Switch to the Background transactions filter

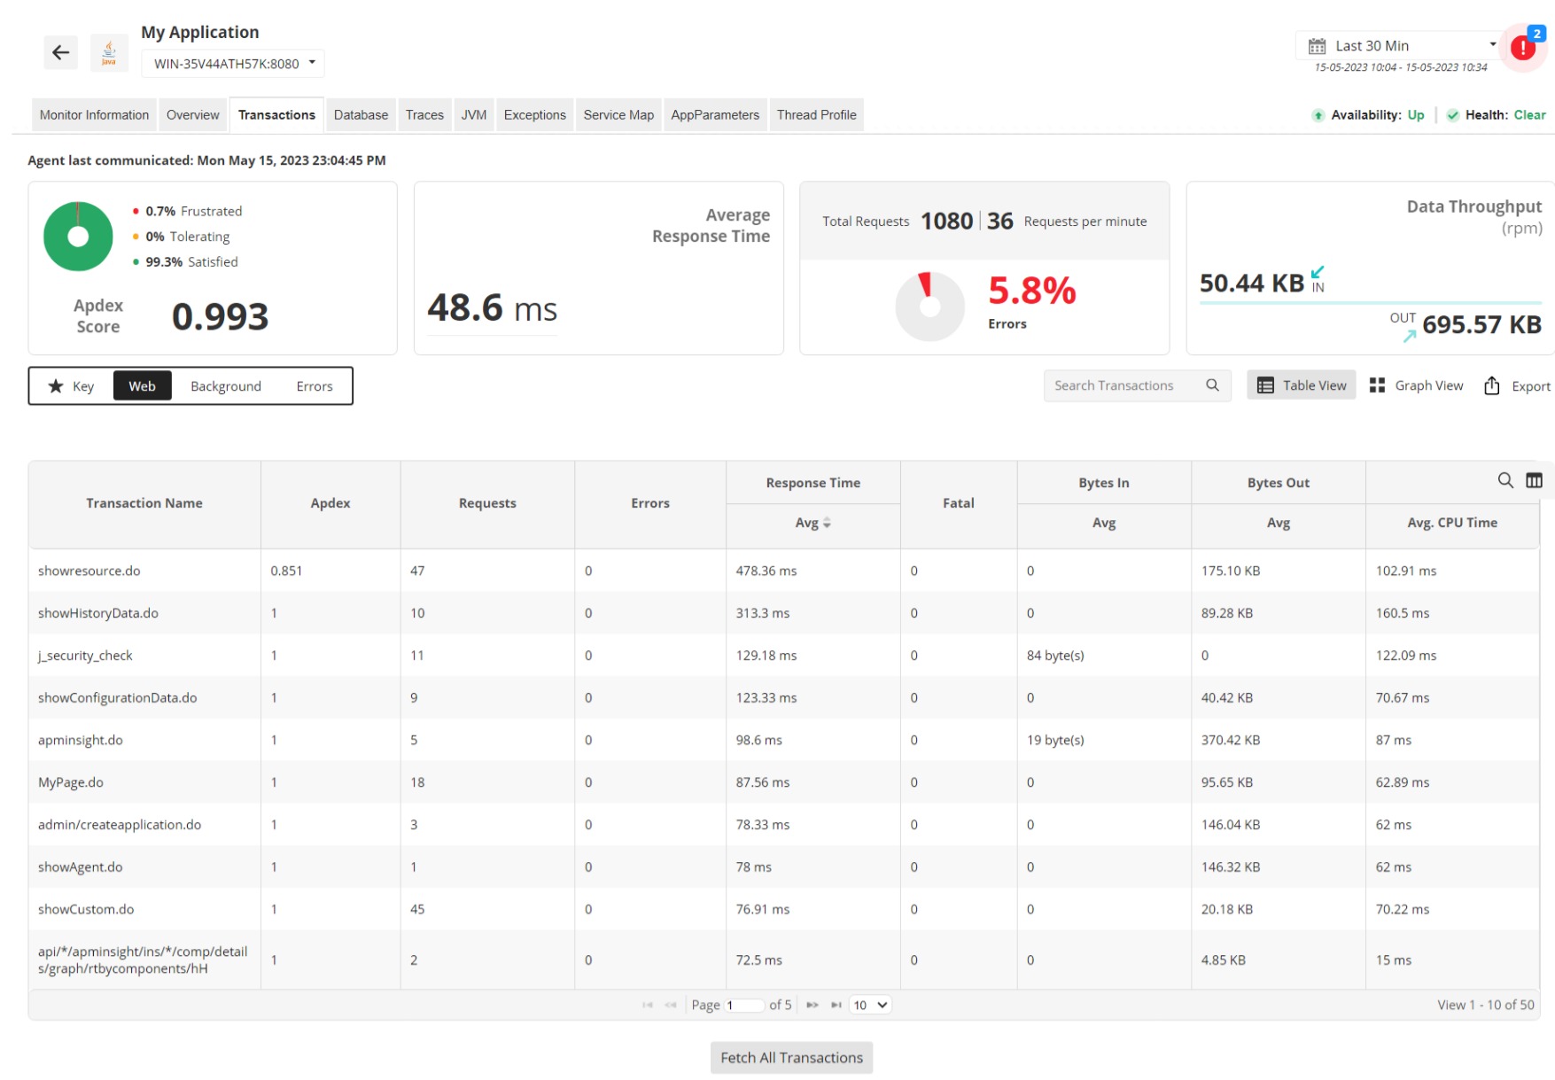coord(225,385)
